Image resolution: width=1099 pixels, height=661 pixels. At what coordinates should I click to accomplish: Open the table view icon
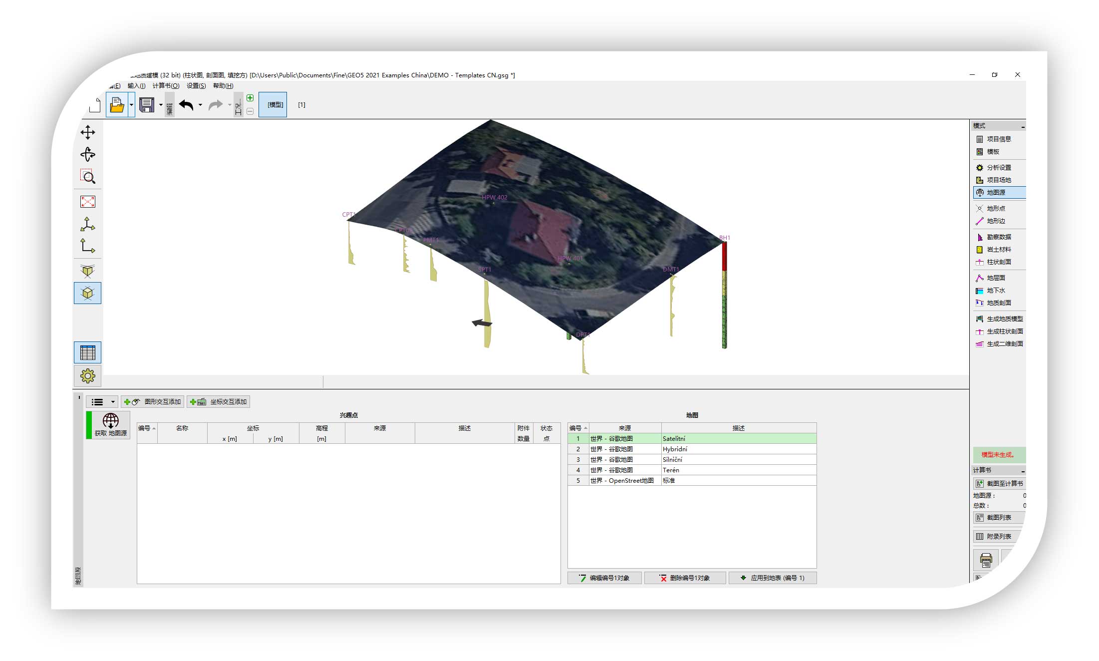(88, 353)
